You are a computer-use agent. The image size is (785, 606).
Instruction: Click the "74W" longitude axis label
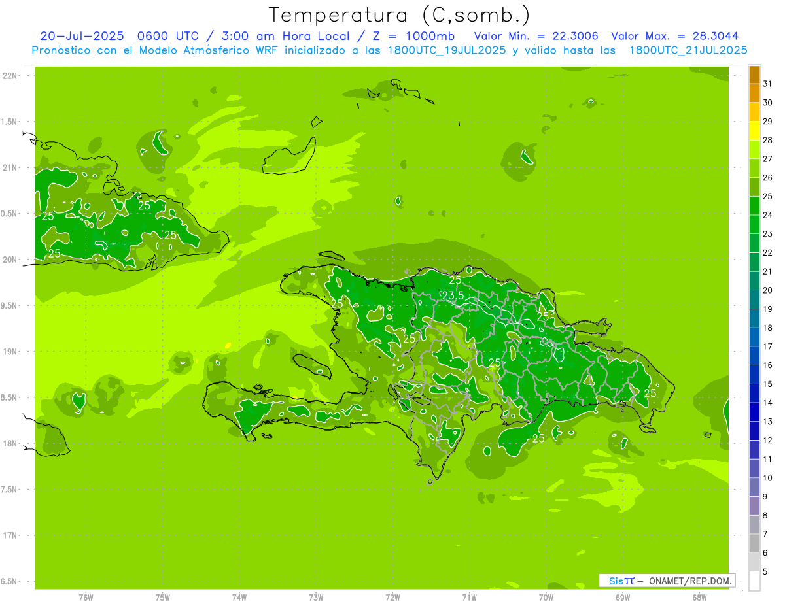(239, 597)
